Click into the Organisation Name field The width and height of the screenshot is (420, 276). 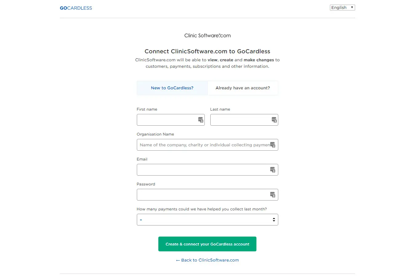pyautogui.click(x=203, y=145)
